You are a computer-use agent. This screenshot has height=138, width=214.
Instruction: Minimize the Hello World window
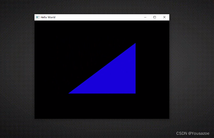(145, 17)
